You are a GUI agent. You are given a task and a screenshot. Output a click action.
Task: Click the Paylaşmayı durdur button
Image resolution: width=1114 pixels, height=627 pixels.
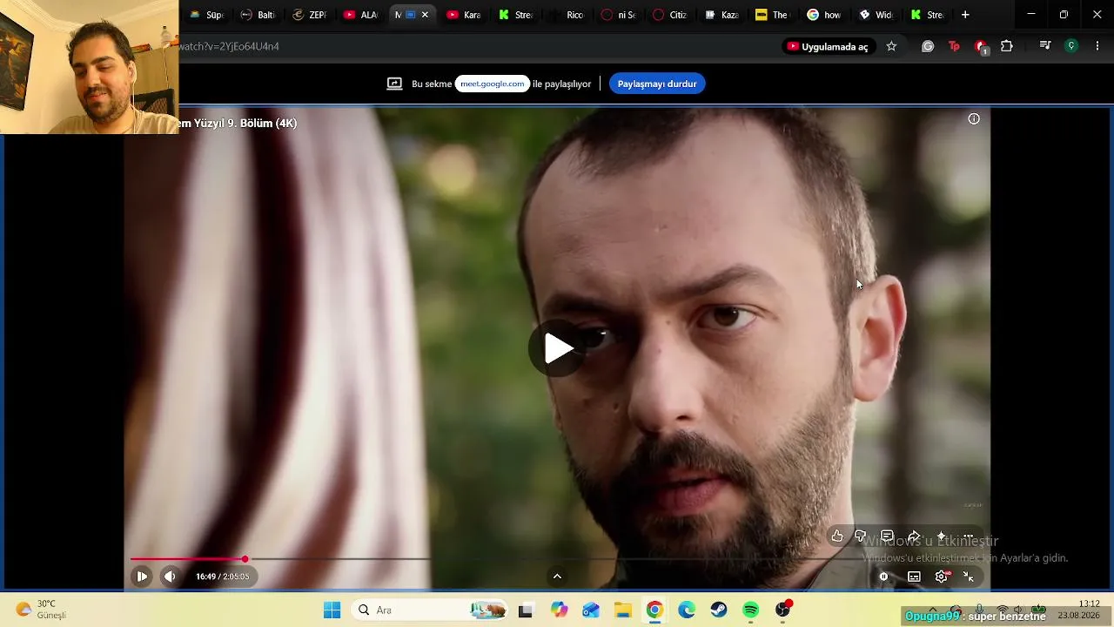[x=657, y=84]
